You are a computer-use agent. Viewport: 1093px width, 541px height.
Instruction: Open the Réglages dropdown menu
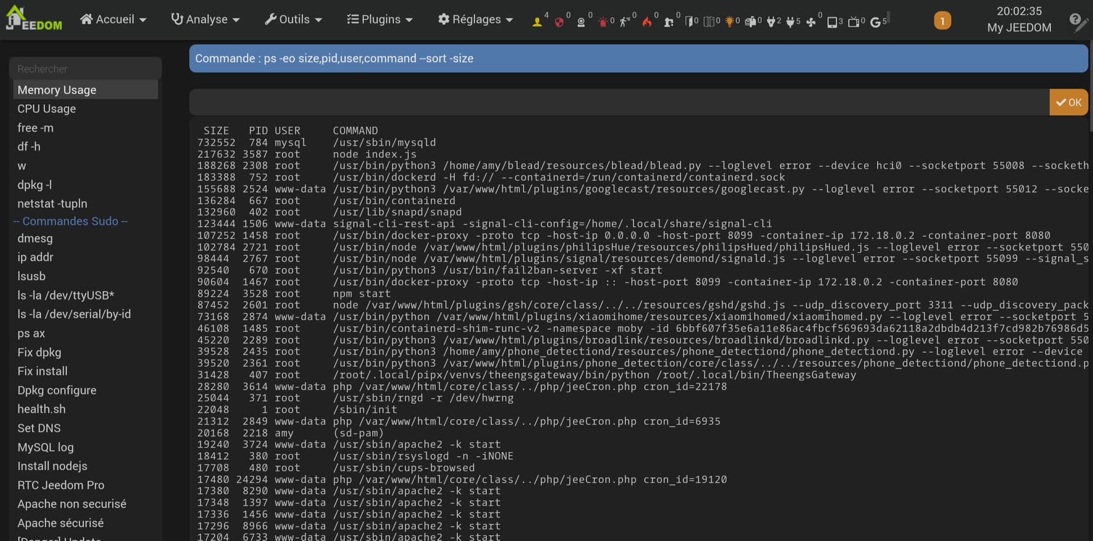[x=475, y=19]
